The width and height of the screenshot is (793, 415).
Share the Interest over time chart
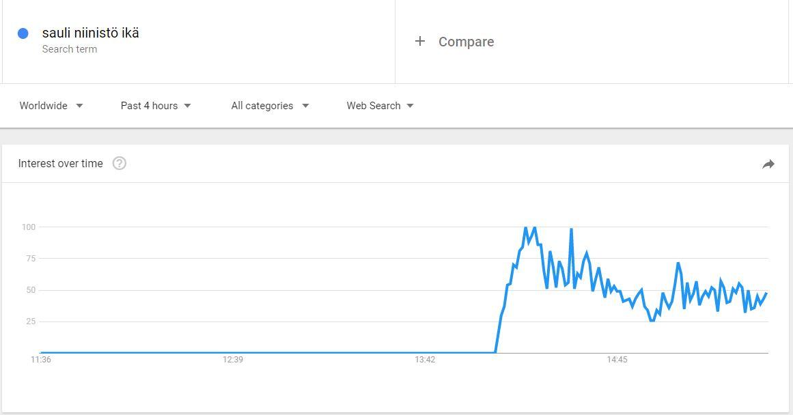(768, 164)
